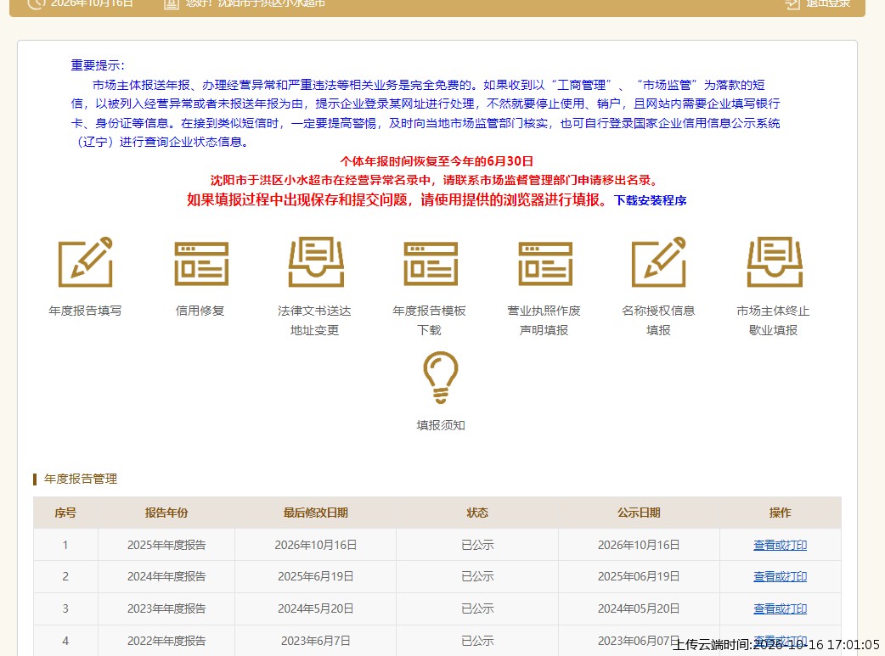Open 市场主体终止歇业填报 icon
Viewport: 885px width, 656px height.
(x=775, y=261)
